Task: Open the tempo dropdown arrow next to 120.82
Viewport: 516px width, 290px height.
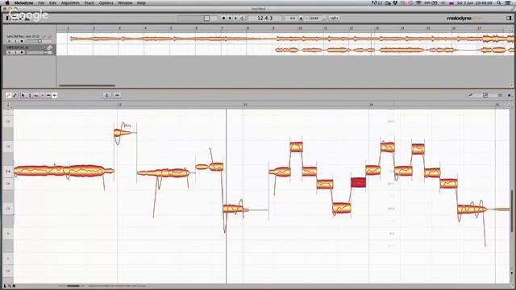Action: (x=324, y=18)
